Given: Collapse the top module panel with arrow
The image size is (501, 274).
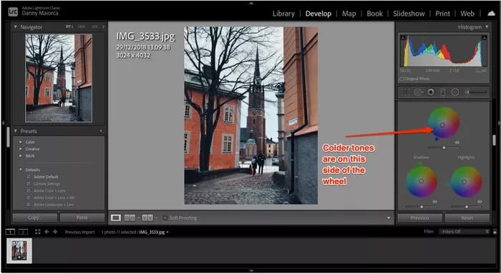Looking at the screenshot, I should (251, 3).
